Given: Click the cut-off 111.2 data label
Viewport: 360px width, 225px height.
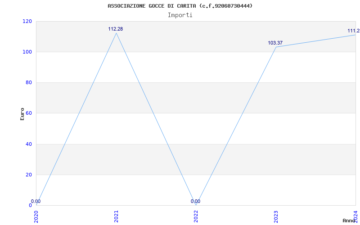Looking at the screenshot, I should [x=354, y=31].
